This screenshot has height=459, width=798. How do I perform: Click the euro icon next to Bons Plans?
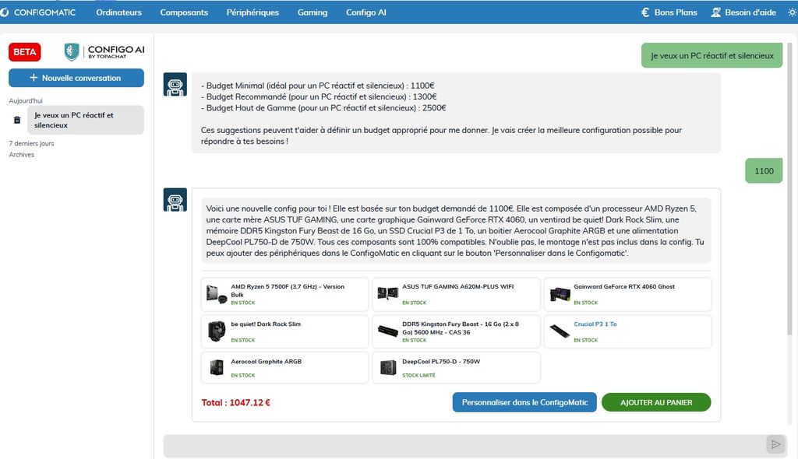[x=645, y=12]
